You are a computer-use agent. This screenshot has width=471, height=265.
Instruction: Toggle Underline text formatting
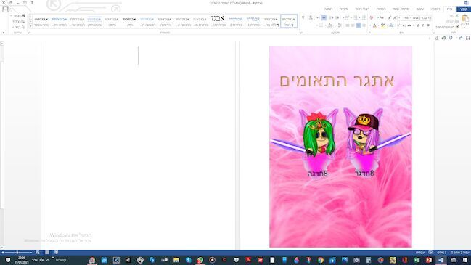pos(417,25)
